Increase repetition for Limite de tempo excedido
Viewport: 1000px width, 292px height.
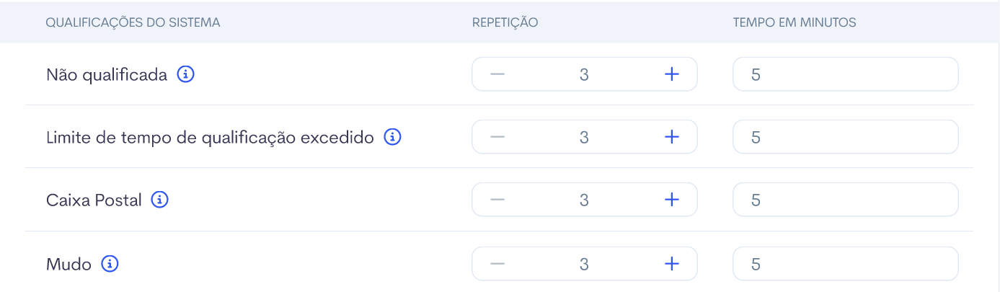(x=671, y=137)
